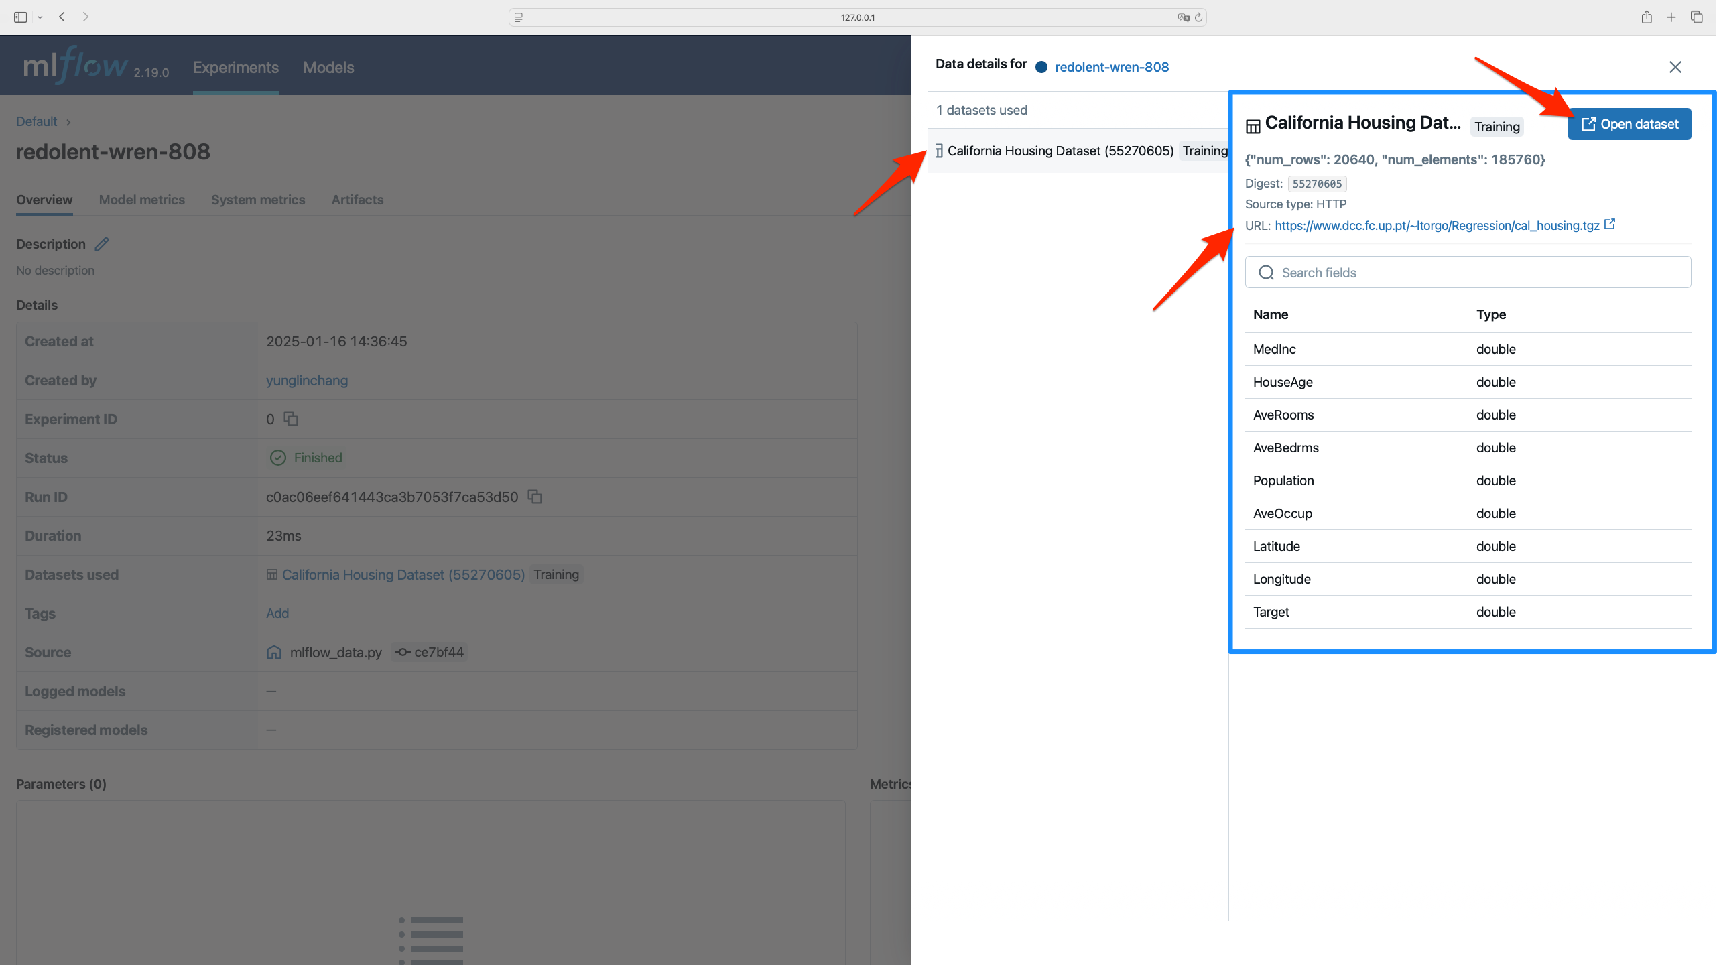Show the tab overview icon
This screenshot has height=965, width=1717.
click(x=1697, y=17)
